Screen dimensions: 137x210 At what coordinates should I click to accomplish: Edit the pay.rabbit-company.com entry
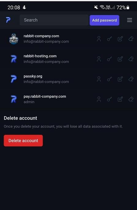pos(120,99)
